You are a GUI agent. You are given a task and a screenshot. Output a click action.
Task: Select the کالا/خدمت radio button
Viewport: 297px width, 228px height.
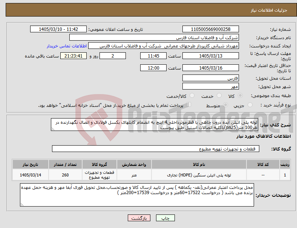coord(192,96)
